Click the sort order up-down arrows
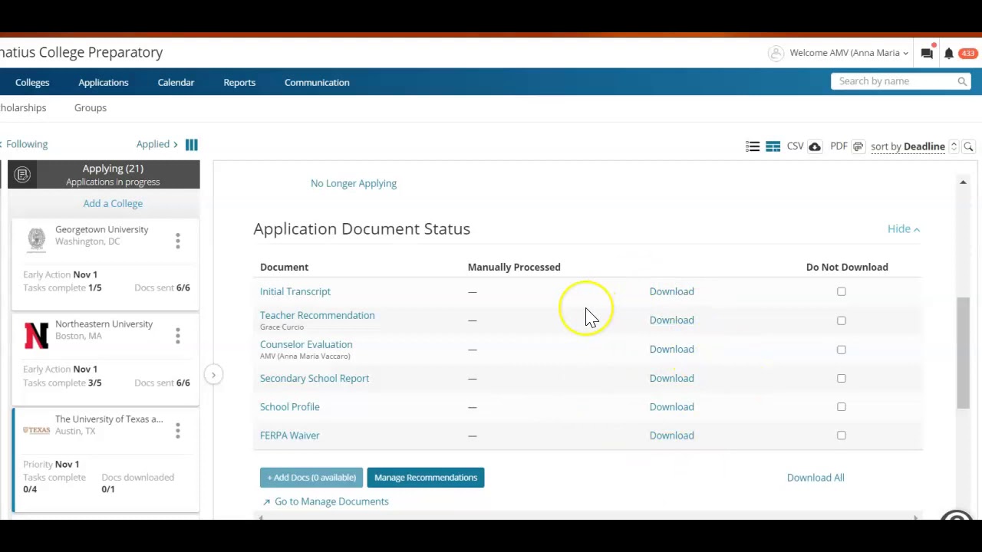The image size is (982, 552). coord(954,146)
